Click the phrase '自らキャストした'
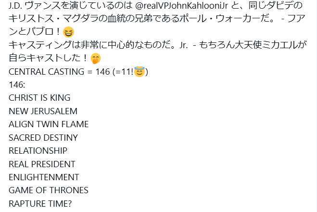 [x=44, y=59]
